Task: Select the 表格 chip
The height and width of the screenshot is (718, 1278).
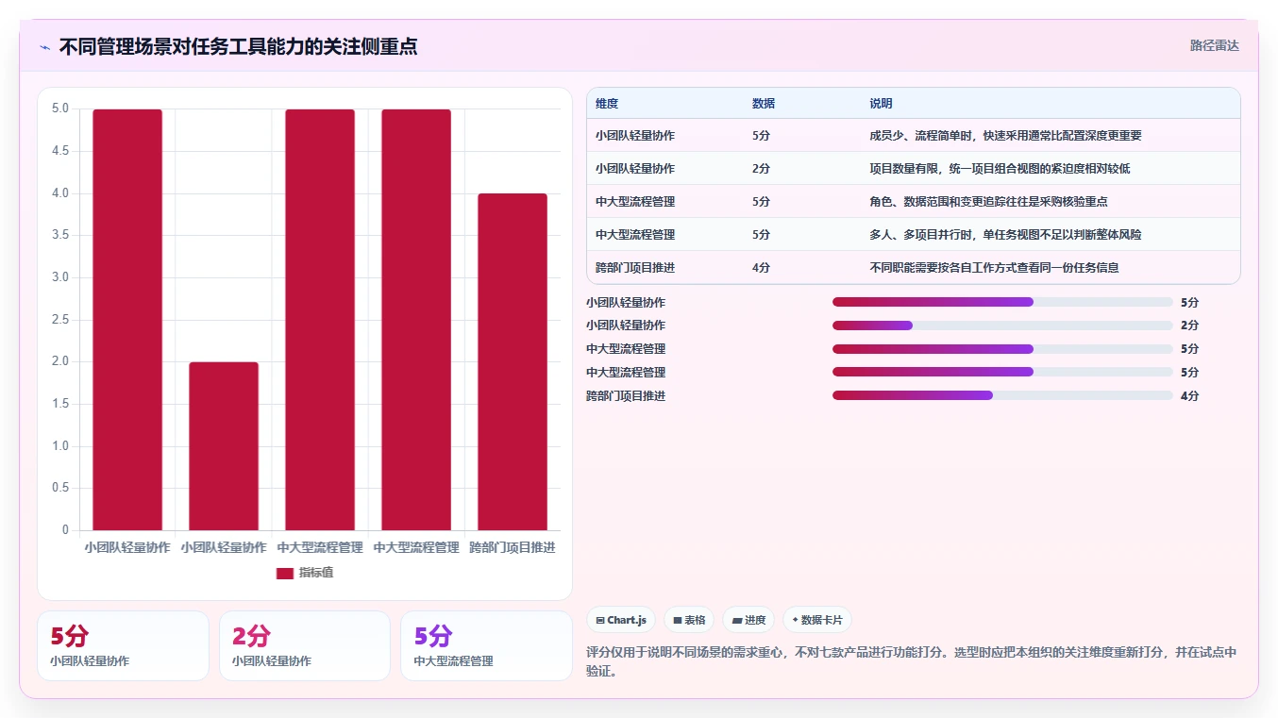Action: coord(689,620)
